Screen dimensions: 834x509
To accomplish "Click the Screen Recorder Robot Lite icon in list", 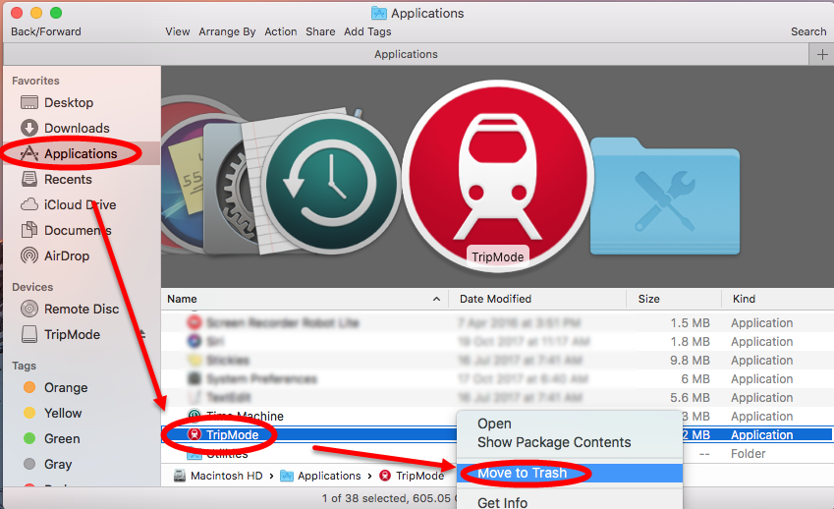I will coord(195,322).
